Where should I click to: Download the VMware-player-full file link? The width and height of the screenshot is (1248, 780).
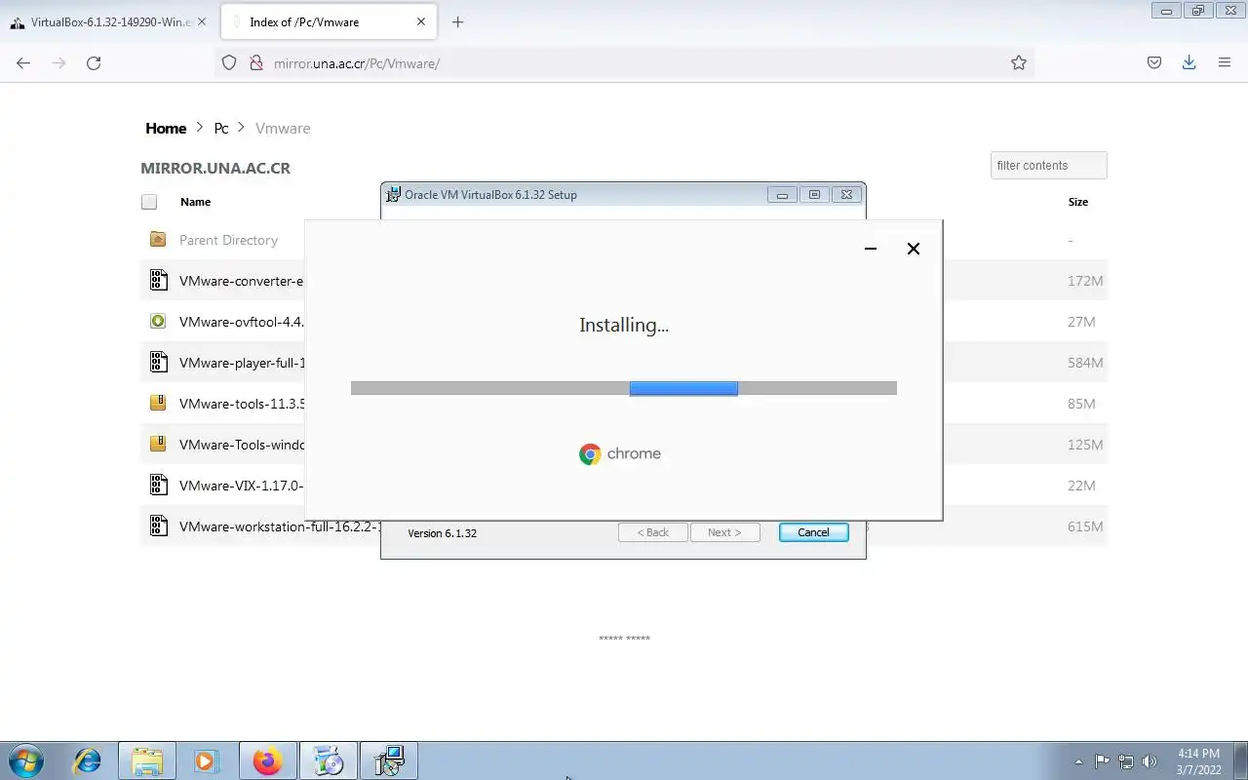241,363
